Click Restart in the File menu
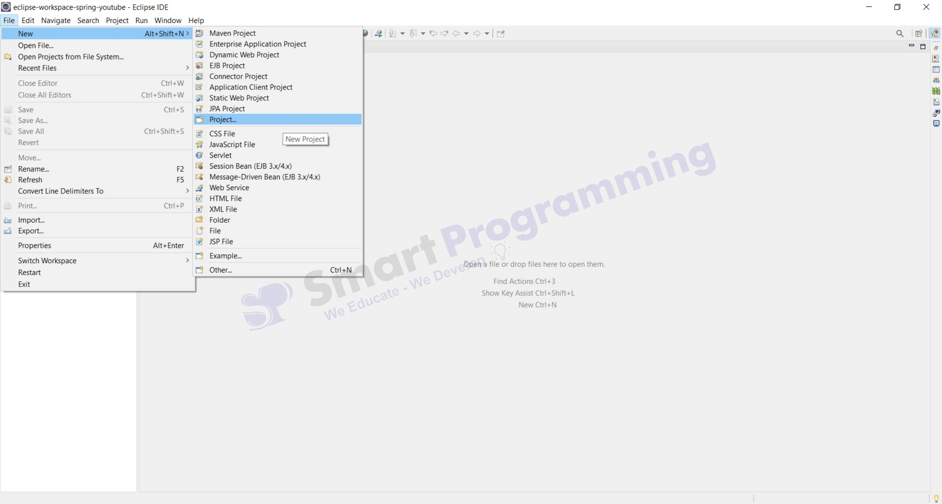The image size is (942, 504). pyautogui.click(x=97, y=273)
